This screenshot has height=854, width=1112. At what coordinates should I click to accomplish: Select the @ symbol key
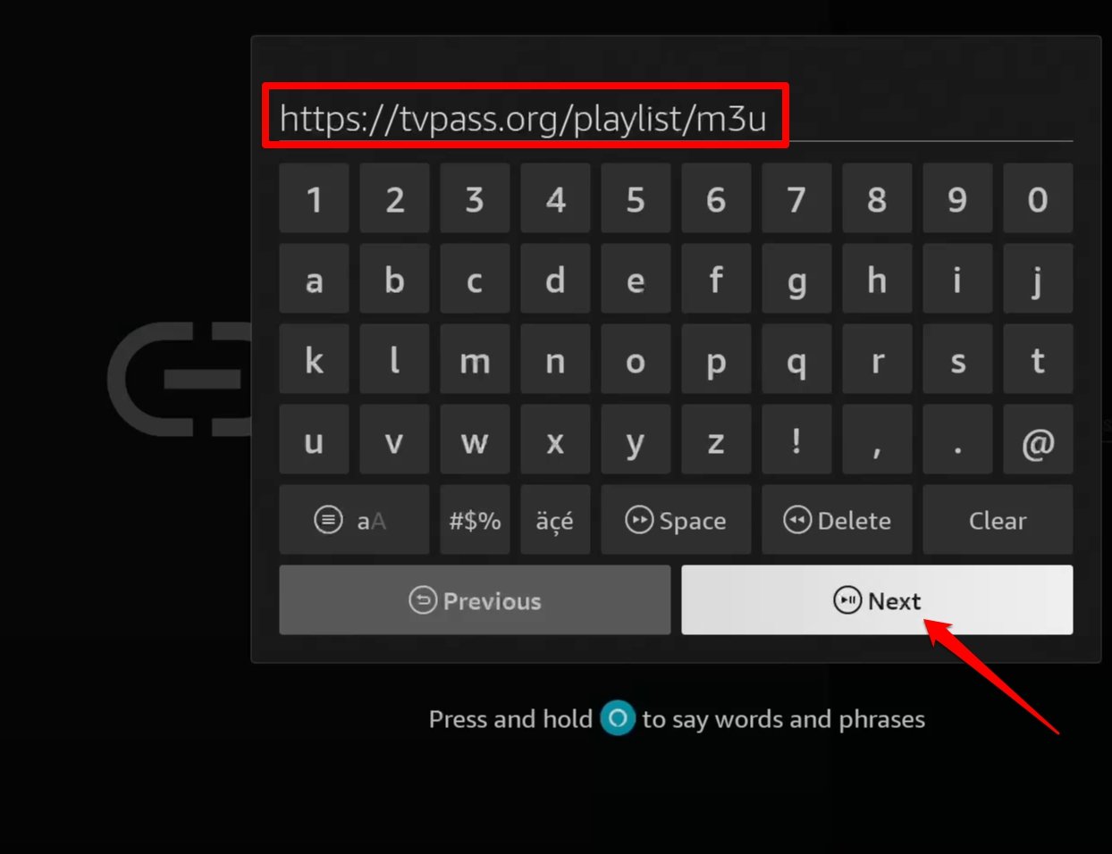tap(1038, 439)
